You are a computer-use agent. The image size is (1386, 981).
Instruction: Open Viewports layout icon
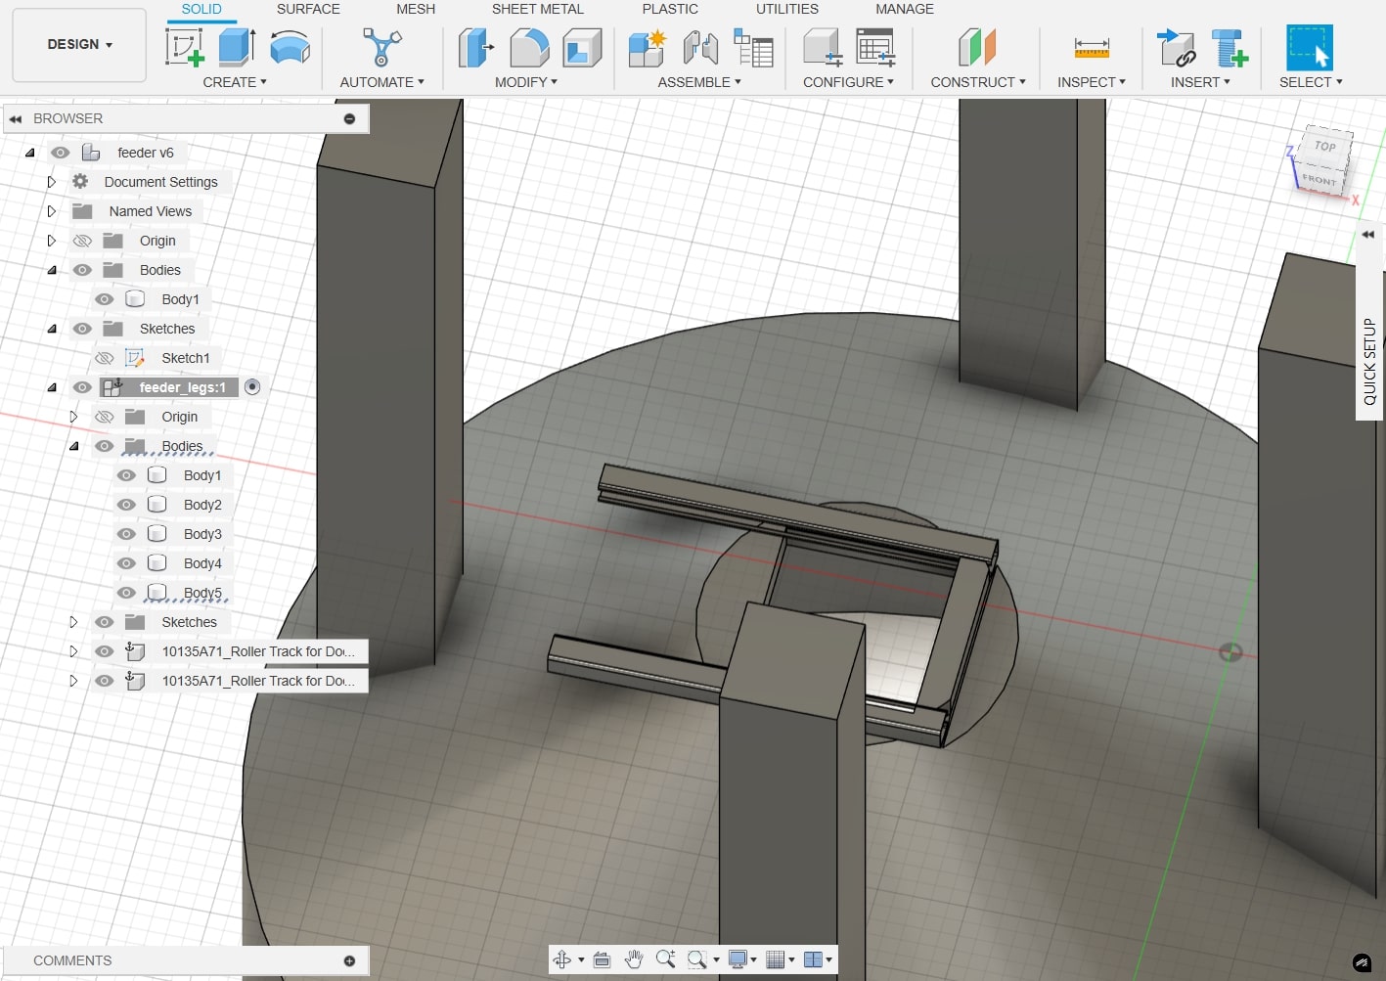(812, 959)
